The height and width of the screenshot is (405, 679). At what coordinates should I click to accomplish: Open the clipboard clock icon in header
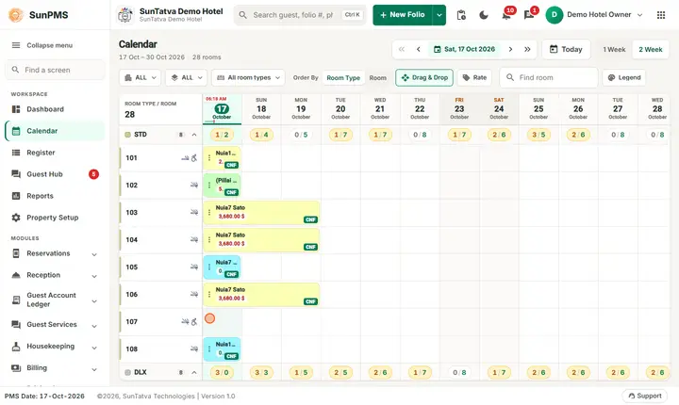[x=461, y=15]
